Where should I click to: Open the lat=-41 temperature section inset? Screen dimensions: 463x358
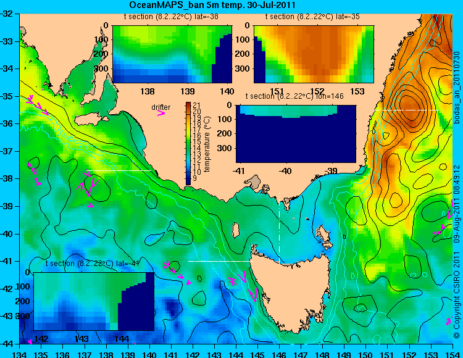pos(94,301)
